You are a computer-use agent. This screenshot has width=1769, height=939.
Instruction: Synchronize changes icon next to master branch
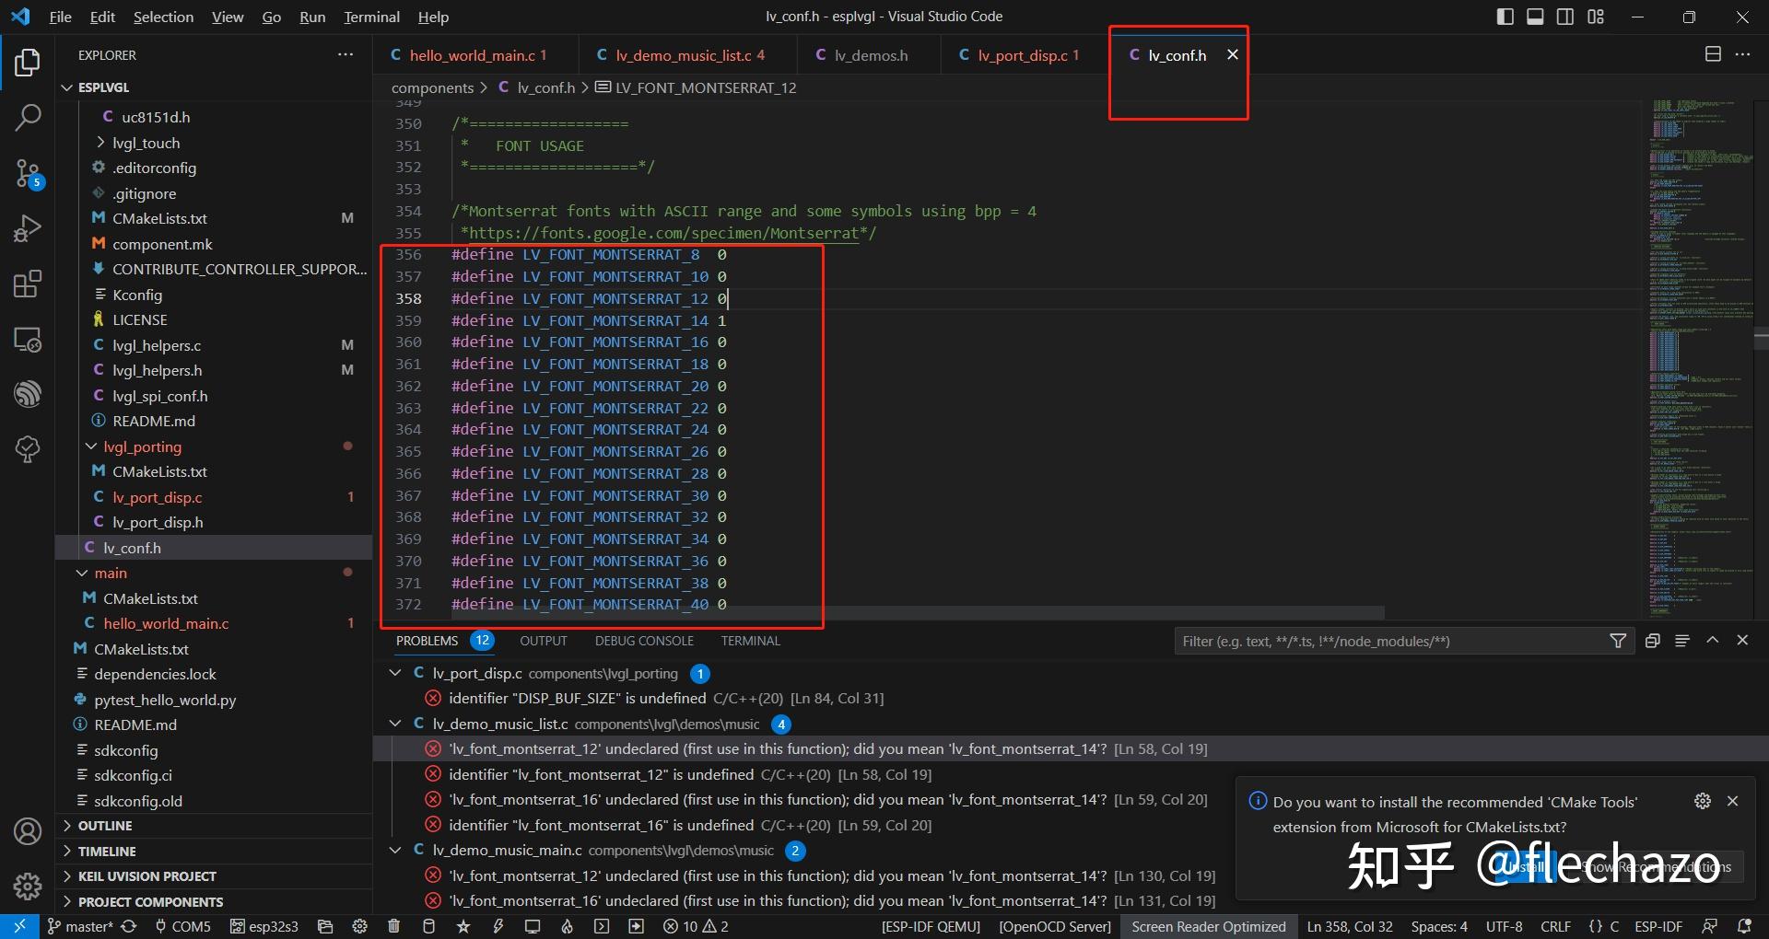(129, 926)
